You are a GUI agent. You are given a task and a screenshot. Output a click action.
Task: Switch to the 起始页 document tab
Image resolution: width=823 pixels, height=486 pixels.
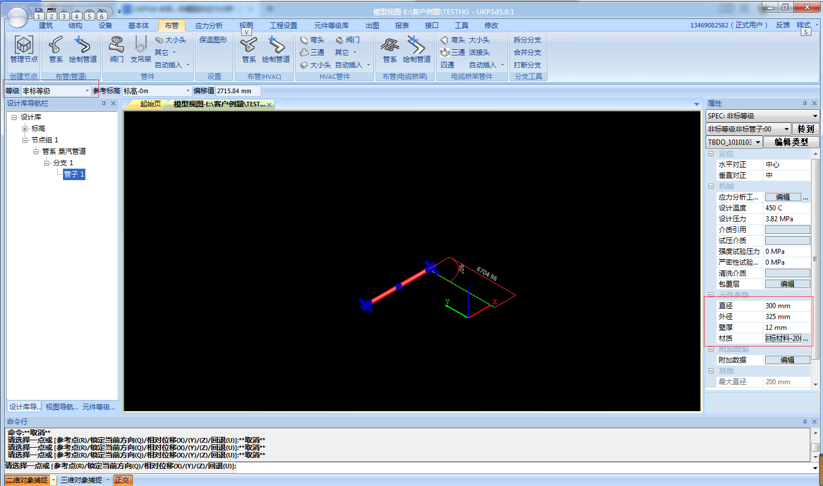150,104
